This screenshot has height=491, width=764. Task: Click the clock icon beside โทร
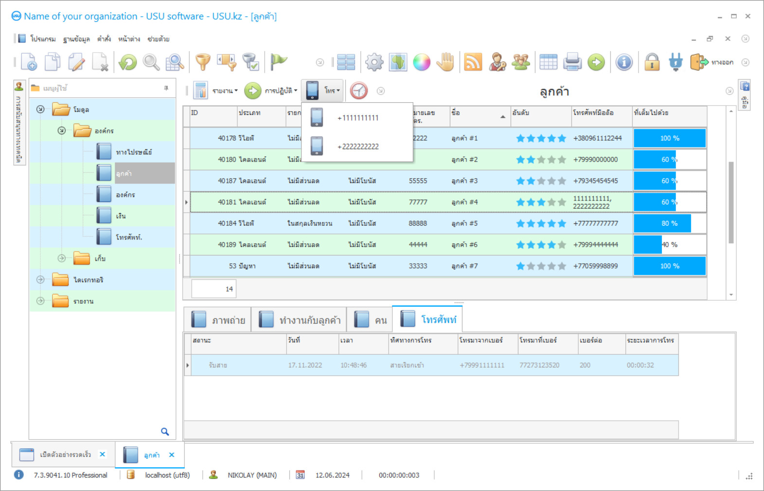point(359,91)
